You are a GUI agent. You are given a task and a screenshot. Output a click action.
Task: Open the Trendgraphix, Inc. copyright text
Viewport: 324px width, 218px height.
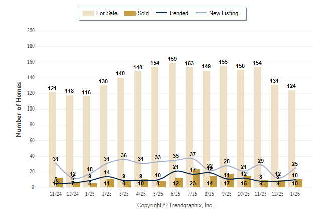[176, 205]
